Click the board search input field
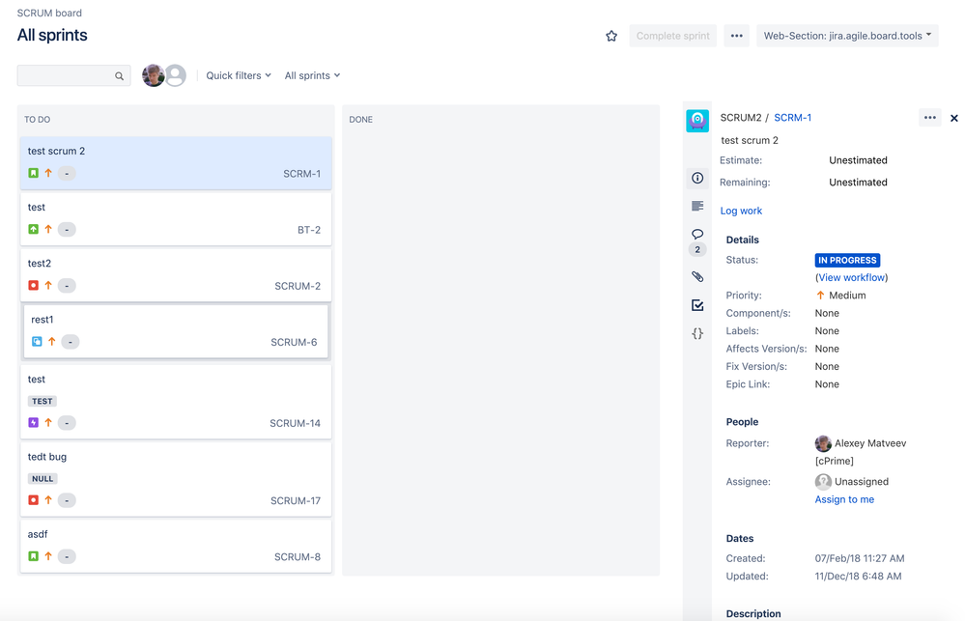This screenshot has width=965, height=621. tap(73, 75)
